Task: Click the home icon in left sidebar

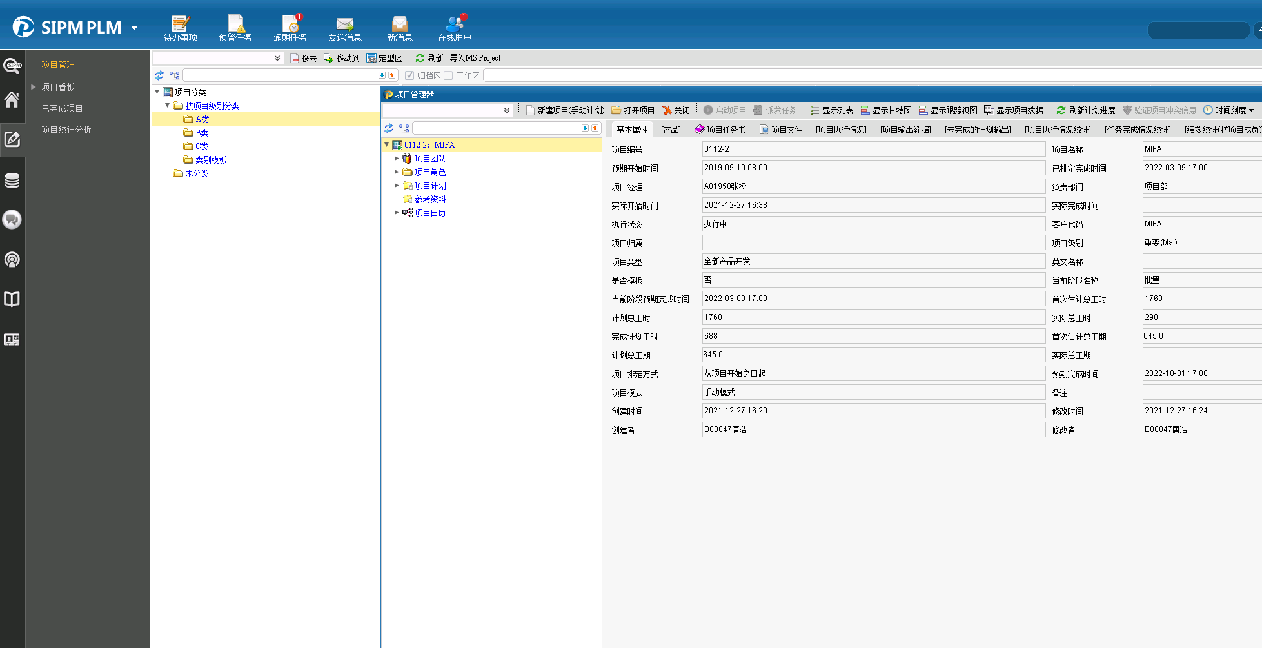Action: pos(12,100)
